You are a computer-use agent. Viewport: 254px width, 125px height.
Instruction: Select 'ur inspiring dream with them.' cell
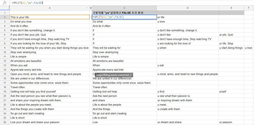point(188,100)
